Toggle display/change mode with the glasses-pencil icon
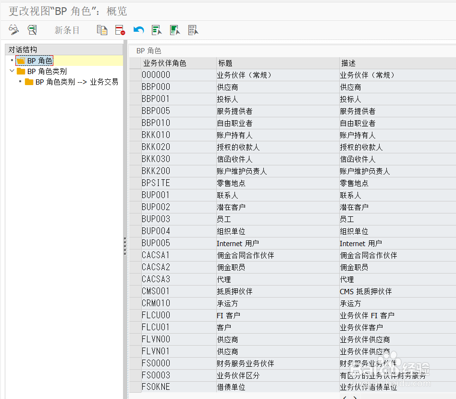The width and height of the screenshot is (456, 399). (13, 30)
